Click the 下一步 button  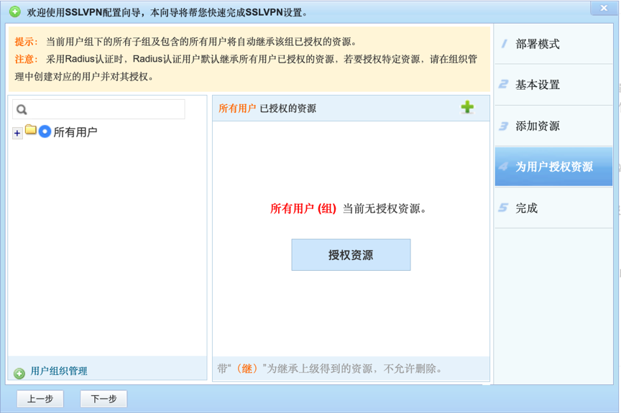(103, 399)
